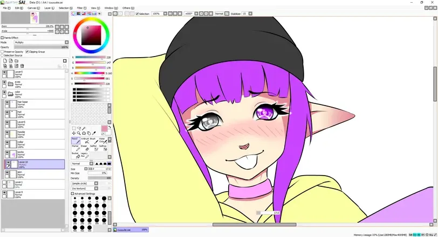Swap foreground and background colors
The image size is (438, 237).
tap(109, 127)
